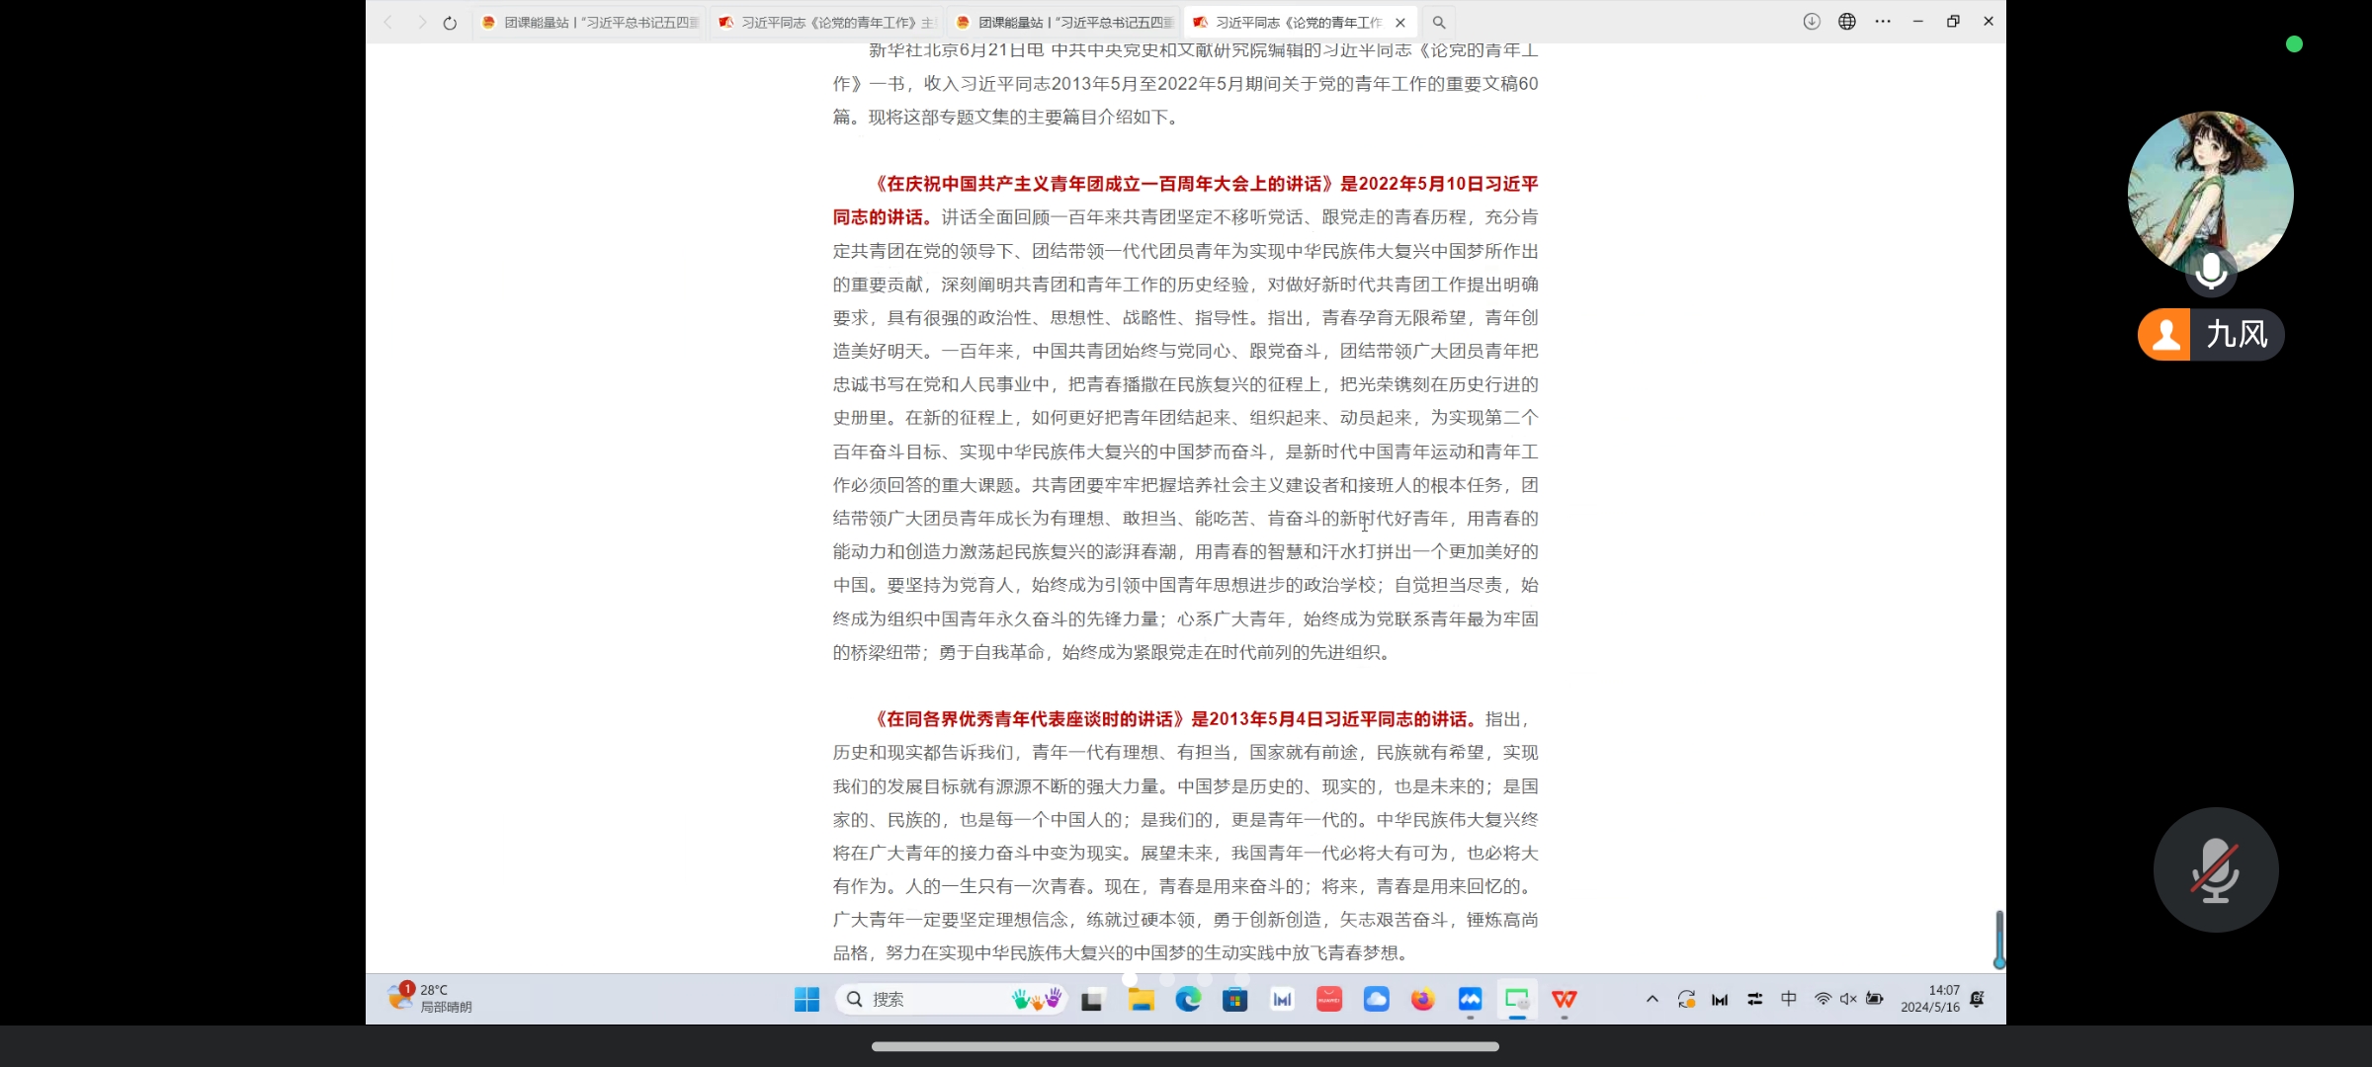The height and width of the screenshot is (1067, 2372).
Task: Select the active screen-sharing app on the taskbar
Action: click(x=1517, y=1000)
